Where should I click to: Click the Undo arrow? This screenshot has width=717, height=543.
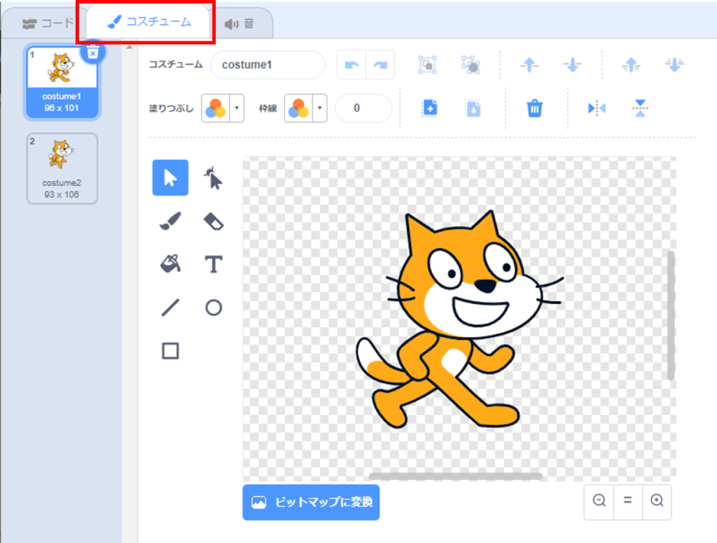point(351,65)
